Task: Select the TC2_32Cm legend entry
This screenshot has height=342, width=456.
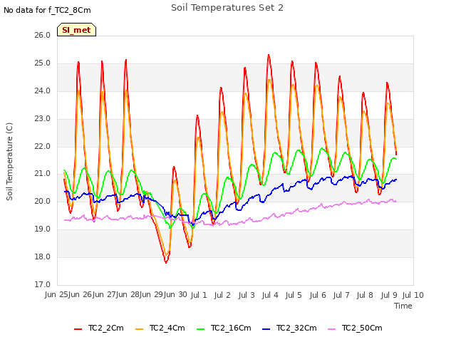Action: coord(289,328)
